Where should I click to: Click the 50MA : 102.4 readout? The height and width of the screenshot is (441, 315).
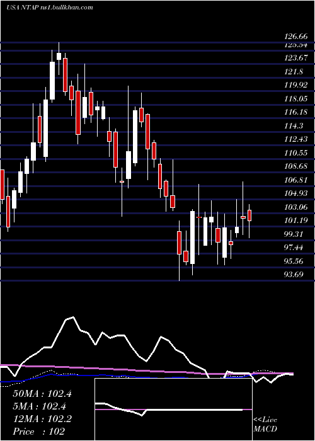(x=42, y=394)
